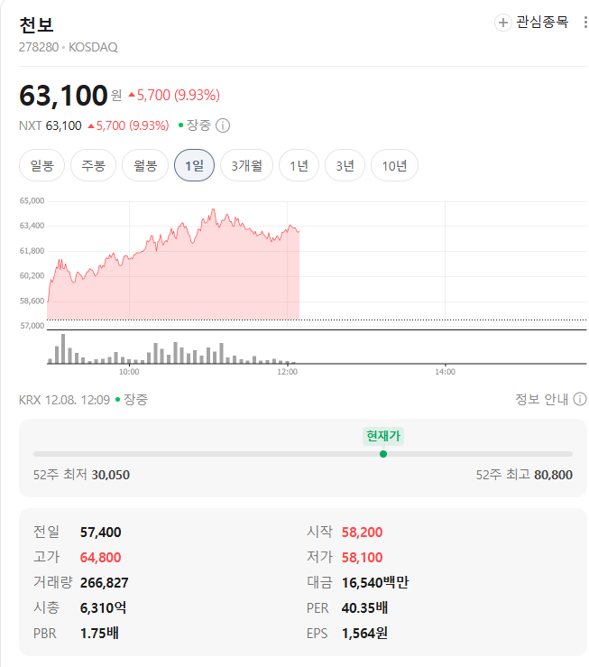
Task: Click the 대금 value 16,540백만
Action: pos(375,582)
